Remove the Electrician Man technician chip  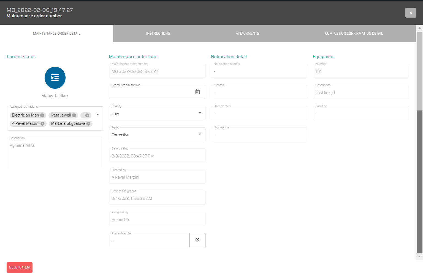(x=42, y=115)
